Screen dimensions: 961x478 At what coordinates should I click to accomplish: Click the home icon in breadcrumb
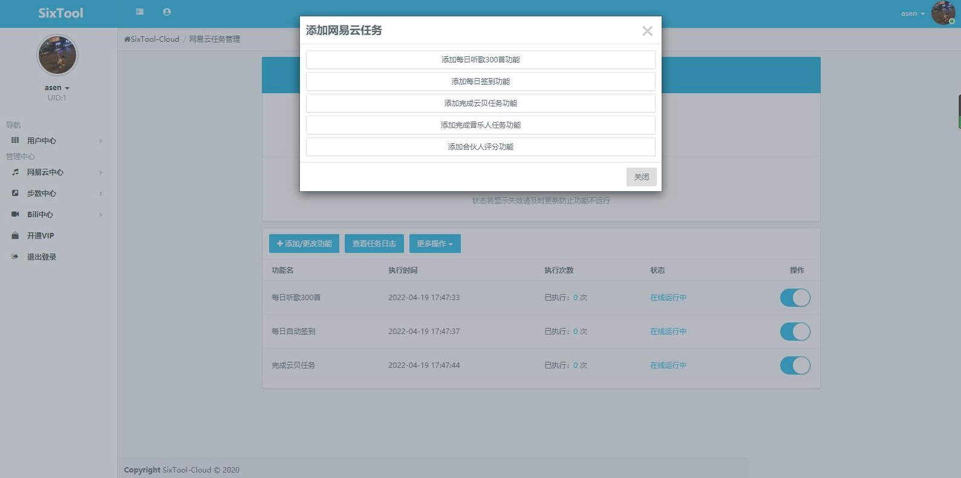(127, 39)
